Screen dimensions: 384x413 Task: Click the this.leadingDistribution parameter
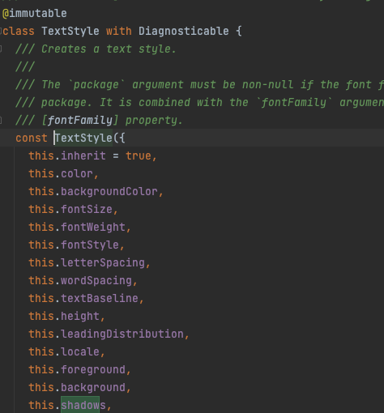click(x=109, y=334)
